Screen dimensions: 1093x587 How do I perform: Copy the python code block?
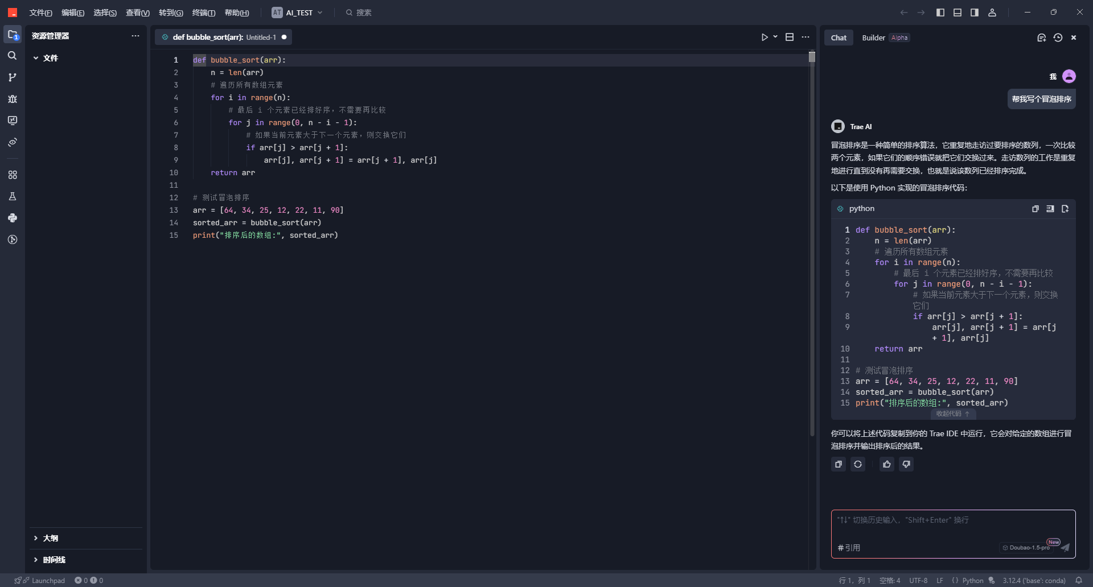click(x=1035, y=209)
